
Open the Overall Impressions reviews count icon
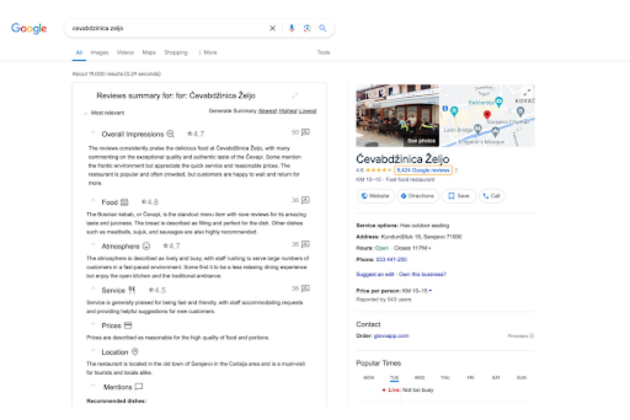[x=306, y=132]
